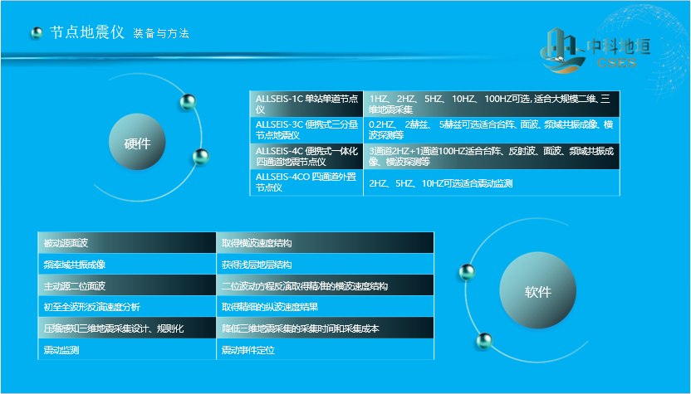Select the 2HZ、5HZ、10HZ 震动监测 description cell
The image size is (691, 394).
tap(492, 183)
